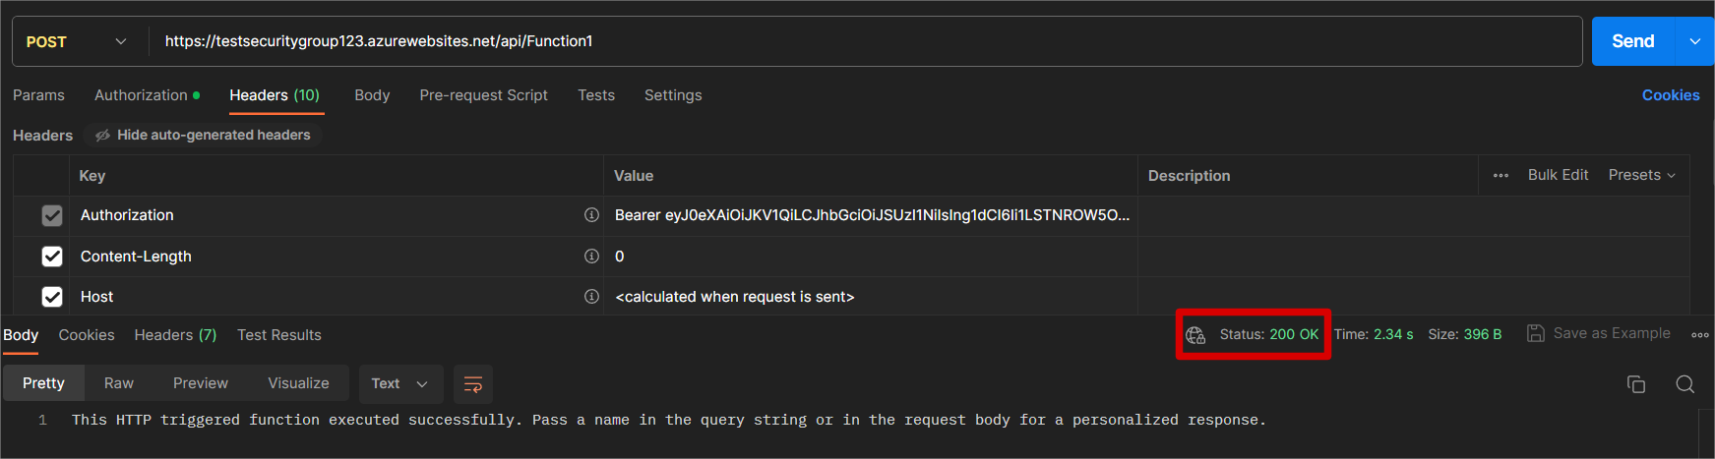Toggle word wrap in response body

473,384
